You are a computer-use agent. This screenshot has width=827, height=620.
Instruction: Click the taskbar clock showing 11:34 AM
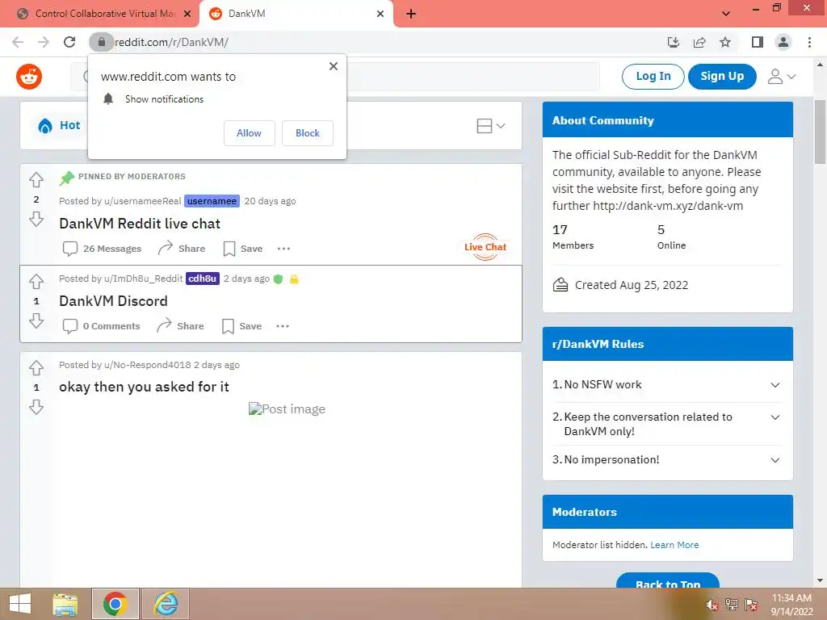click(x=791, y=604)
